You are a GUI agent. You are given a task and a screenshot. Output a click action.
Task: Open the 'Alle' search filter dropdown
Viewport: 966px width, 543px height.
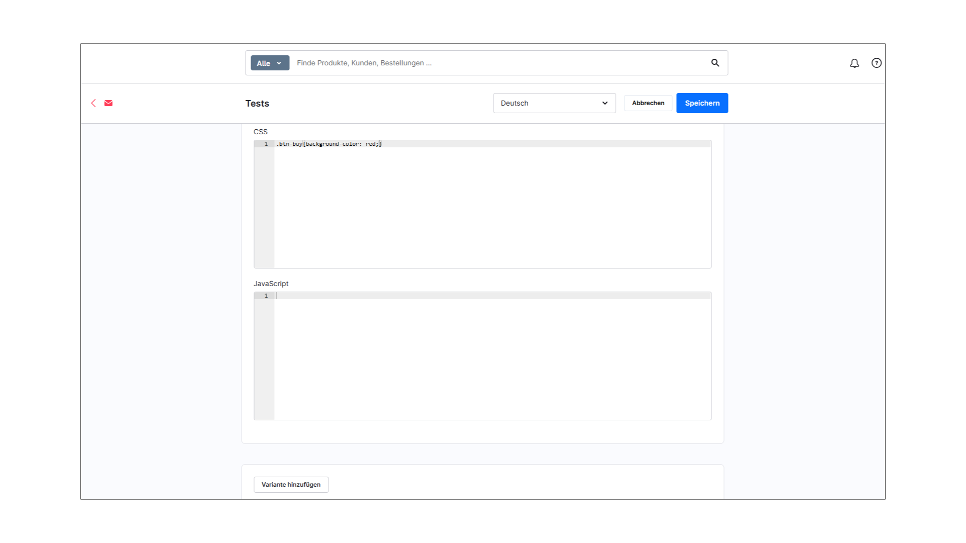pos(269,63)
